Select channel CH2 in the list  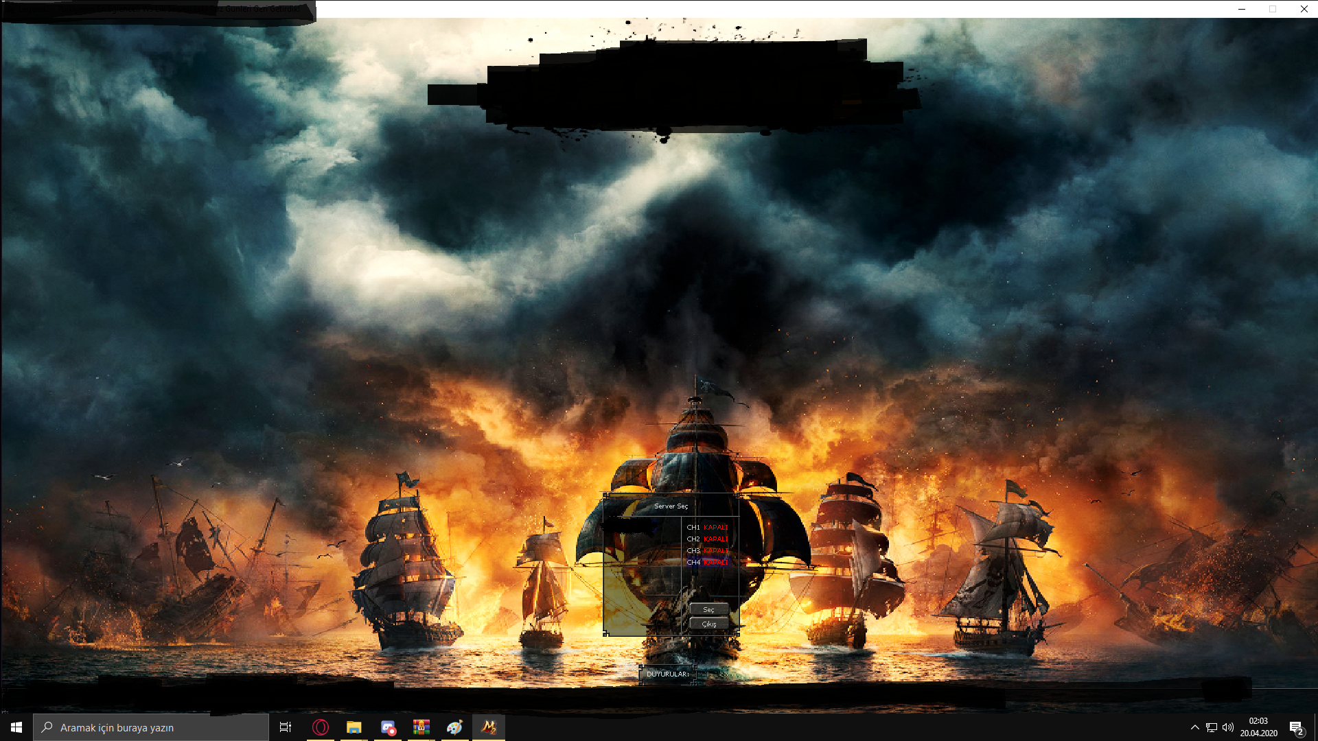click(707, 539)
